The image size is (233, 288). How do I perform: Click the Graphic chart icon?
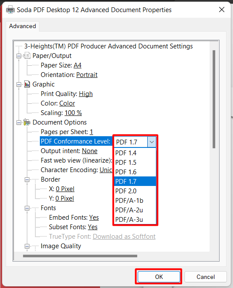27,84
